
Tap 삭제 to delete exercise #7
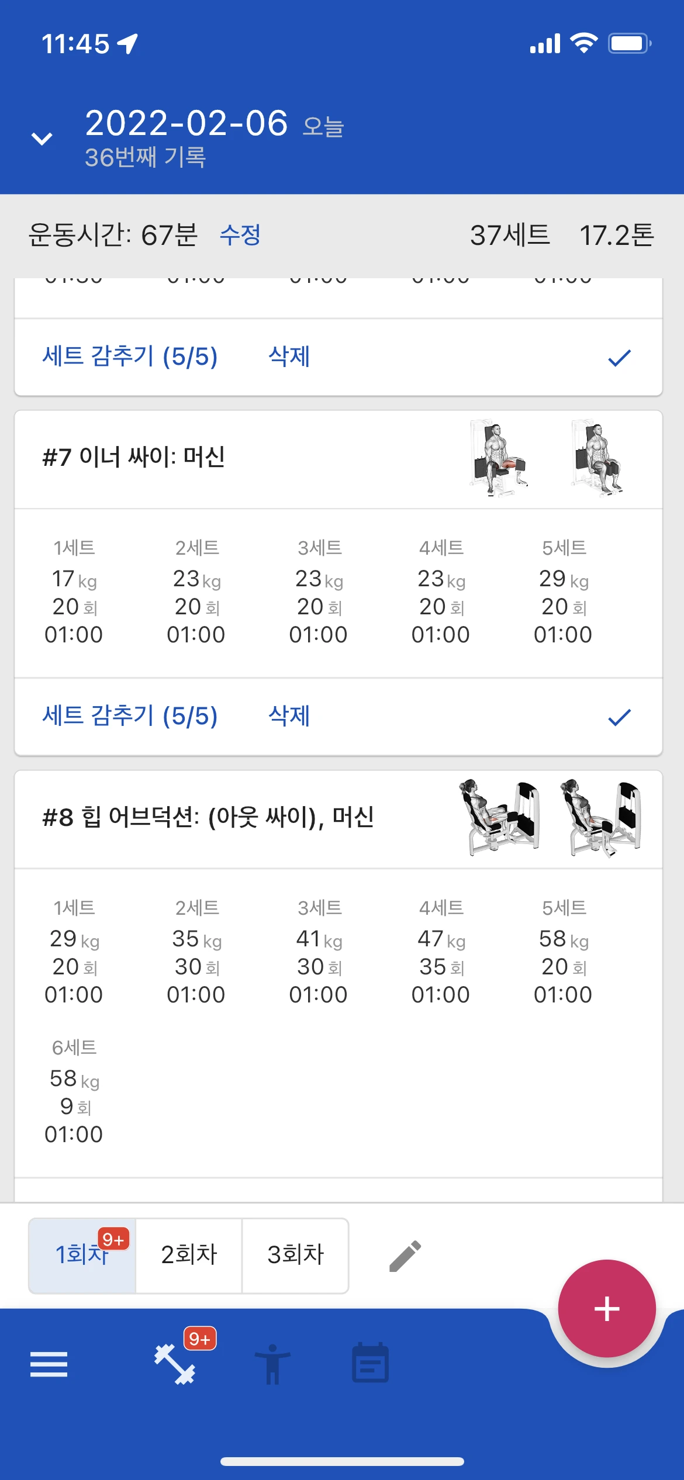tap(289, 716)
